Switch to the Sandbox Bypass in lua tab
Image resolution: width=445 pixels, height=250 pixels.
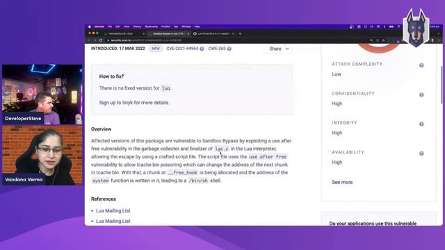[x=168, y=34]
